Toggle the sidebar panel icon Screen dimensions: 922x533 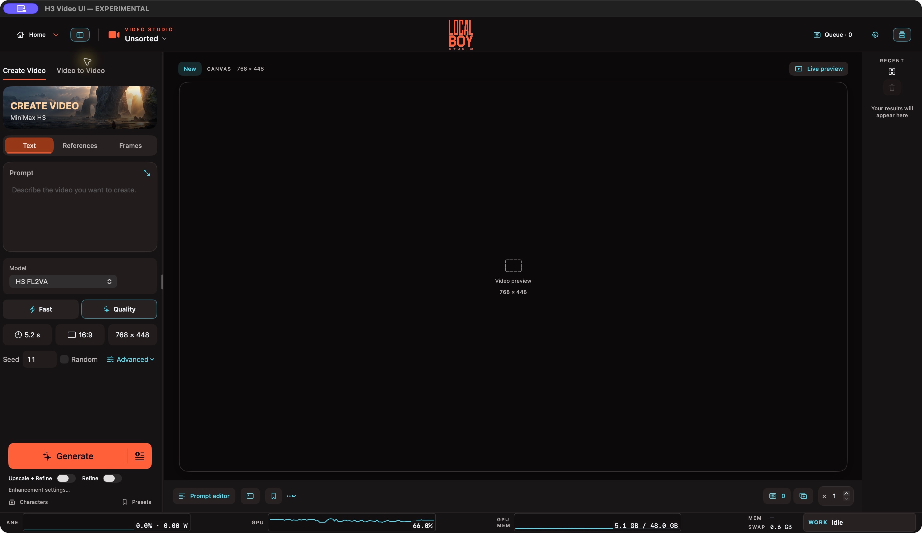[80, 35]
